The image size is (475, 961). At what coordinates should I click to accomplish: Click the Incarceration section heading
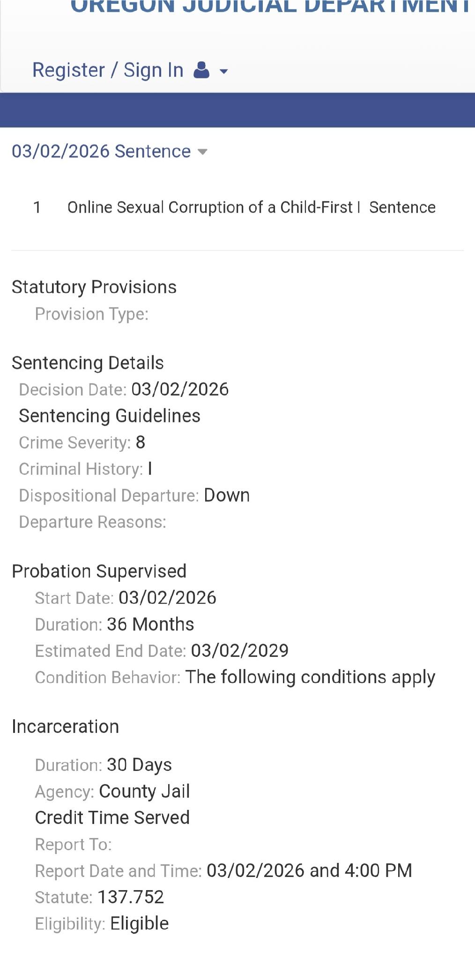coord(66,727)
